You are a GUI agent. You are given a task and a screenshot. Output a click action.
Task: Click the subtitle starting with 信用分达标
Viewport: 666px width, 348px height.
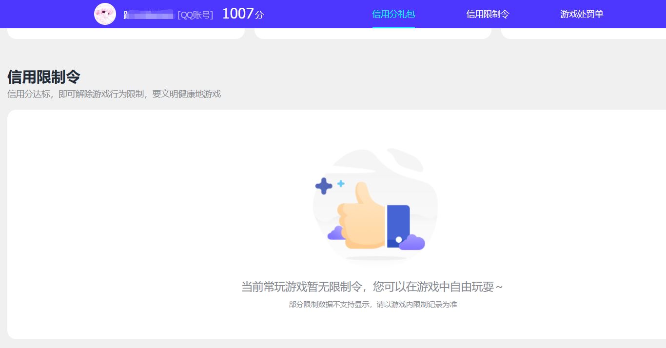pos(114,94)
